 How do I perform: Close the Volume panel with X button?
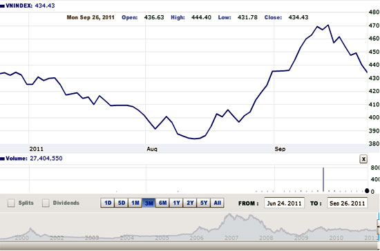363,159
